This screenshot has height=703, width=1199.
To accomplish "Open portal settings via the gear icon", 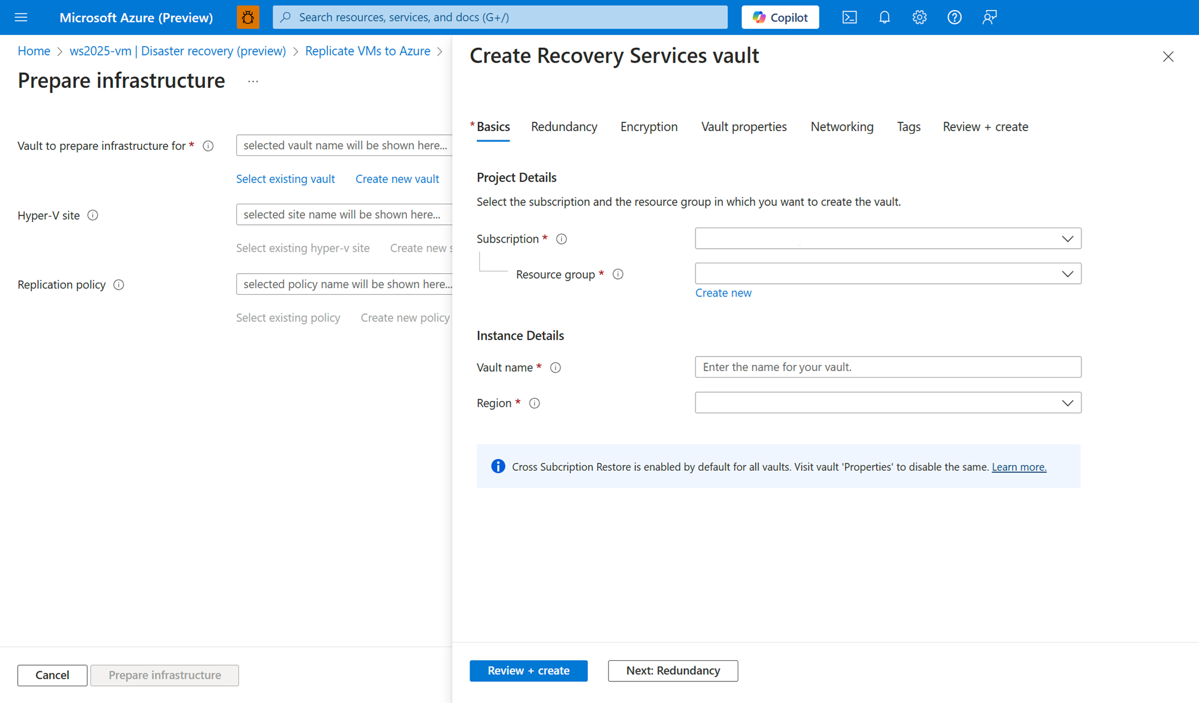I will click(919, 17).
